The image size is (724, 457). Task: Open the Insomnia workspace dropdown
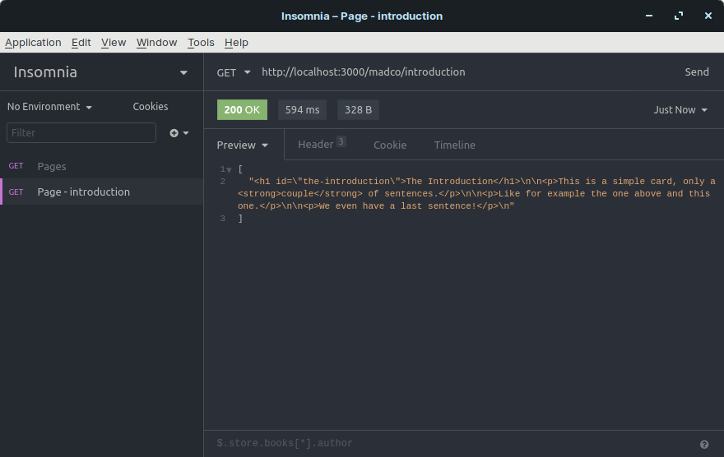click(x=101, y=72)
